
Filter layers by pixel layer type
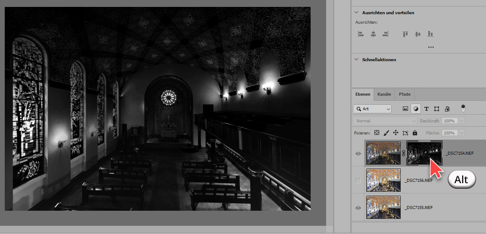pyautogui.click(x=405, y=109)
